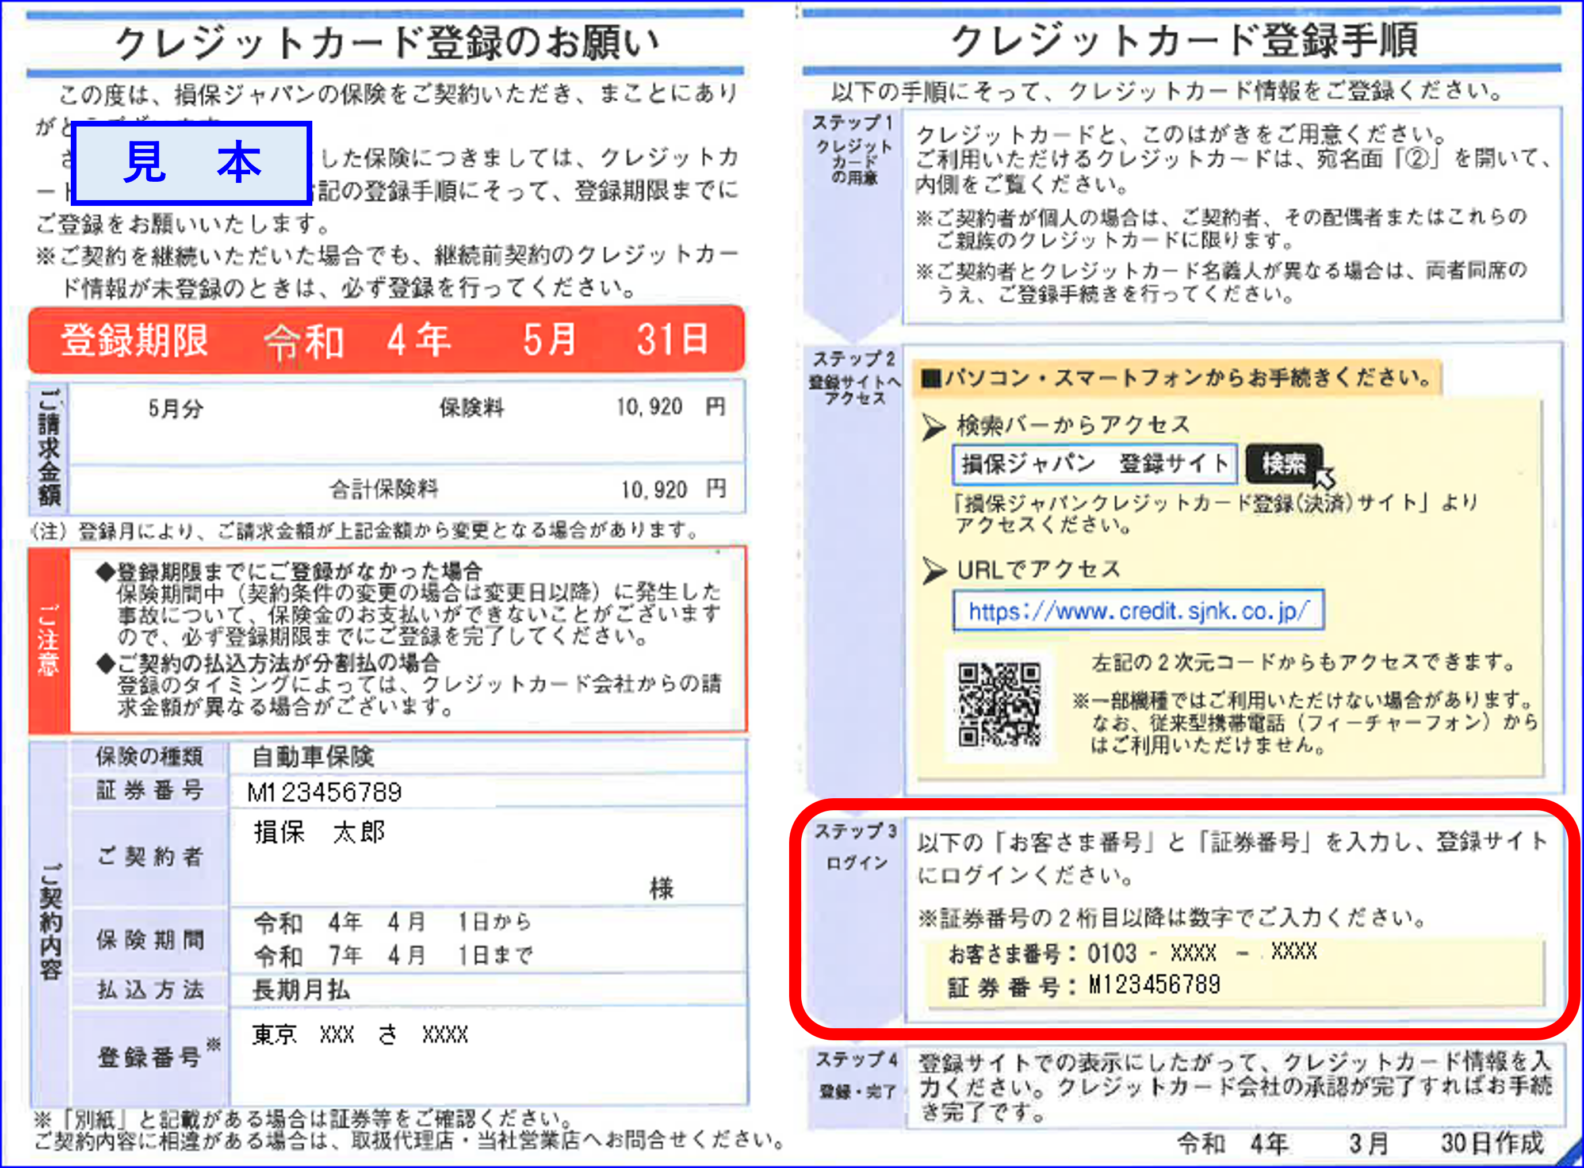Image resolution: width=1584 pixels, height=1168 pixels.
Task: Click the 保険の種類 row label
Action: [x=150, y=756]
